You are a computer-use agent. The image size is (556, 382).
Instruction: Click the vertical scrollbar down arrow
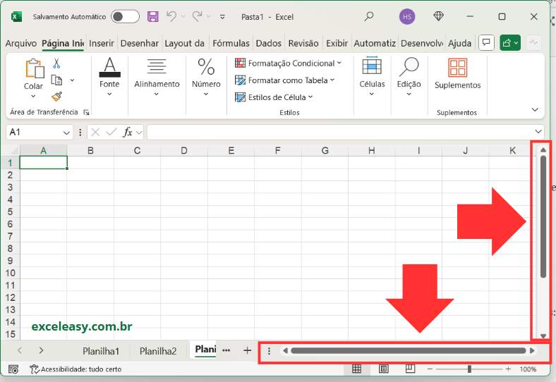pos(543,335)
